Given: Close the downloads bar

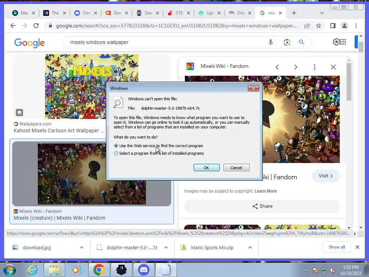Looking at the screenshot, I should coord(357,247).
